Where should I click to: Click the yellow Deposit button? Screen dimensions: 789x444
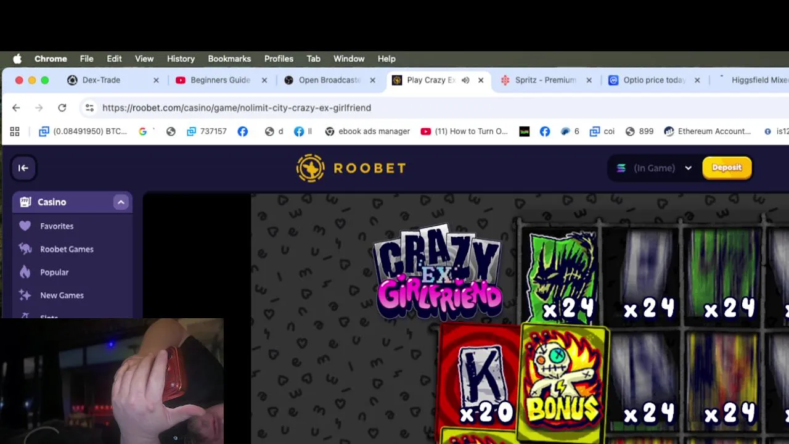click(x=727, y=168)
